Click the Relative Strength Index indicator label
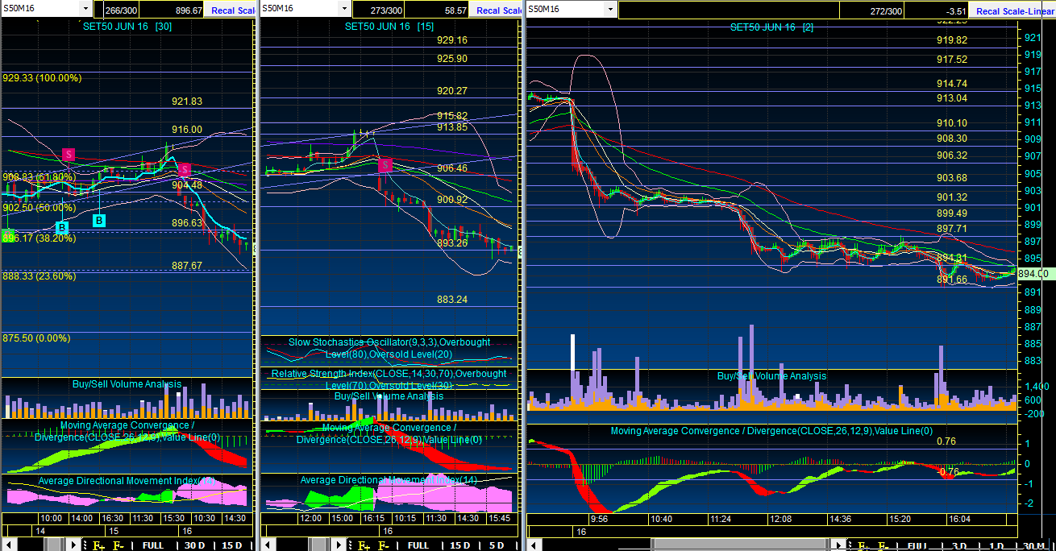The height and width of the screenshot is (551, 1056). [x=389, y=379]
